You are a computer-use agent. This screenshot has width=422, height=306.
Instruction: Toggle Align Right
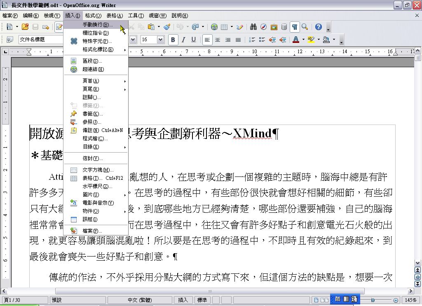click(x=227, y=40)
